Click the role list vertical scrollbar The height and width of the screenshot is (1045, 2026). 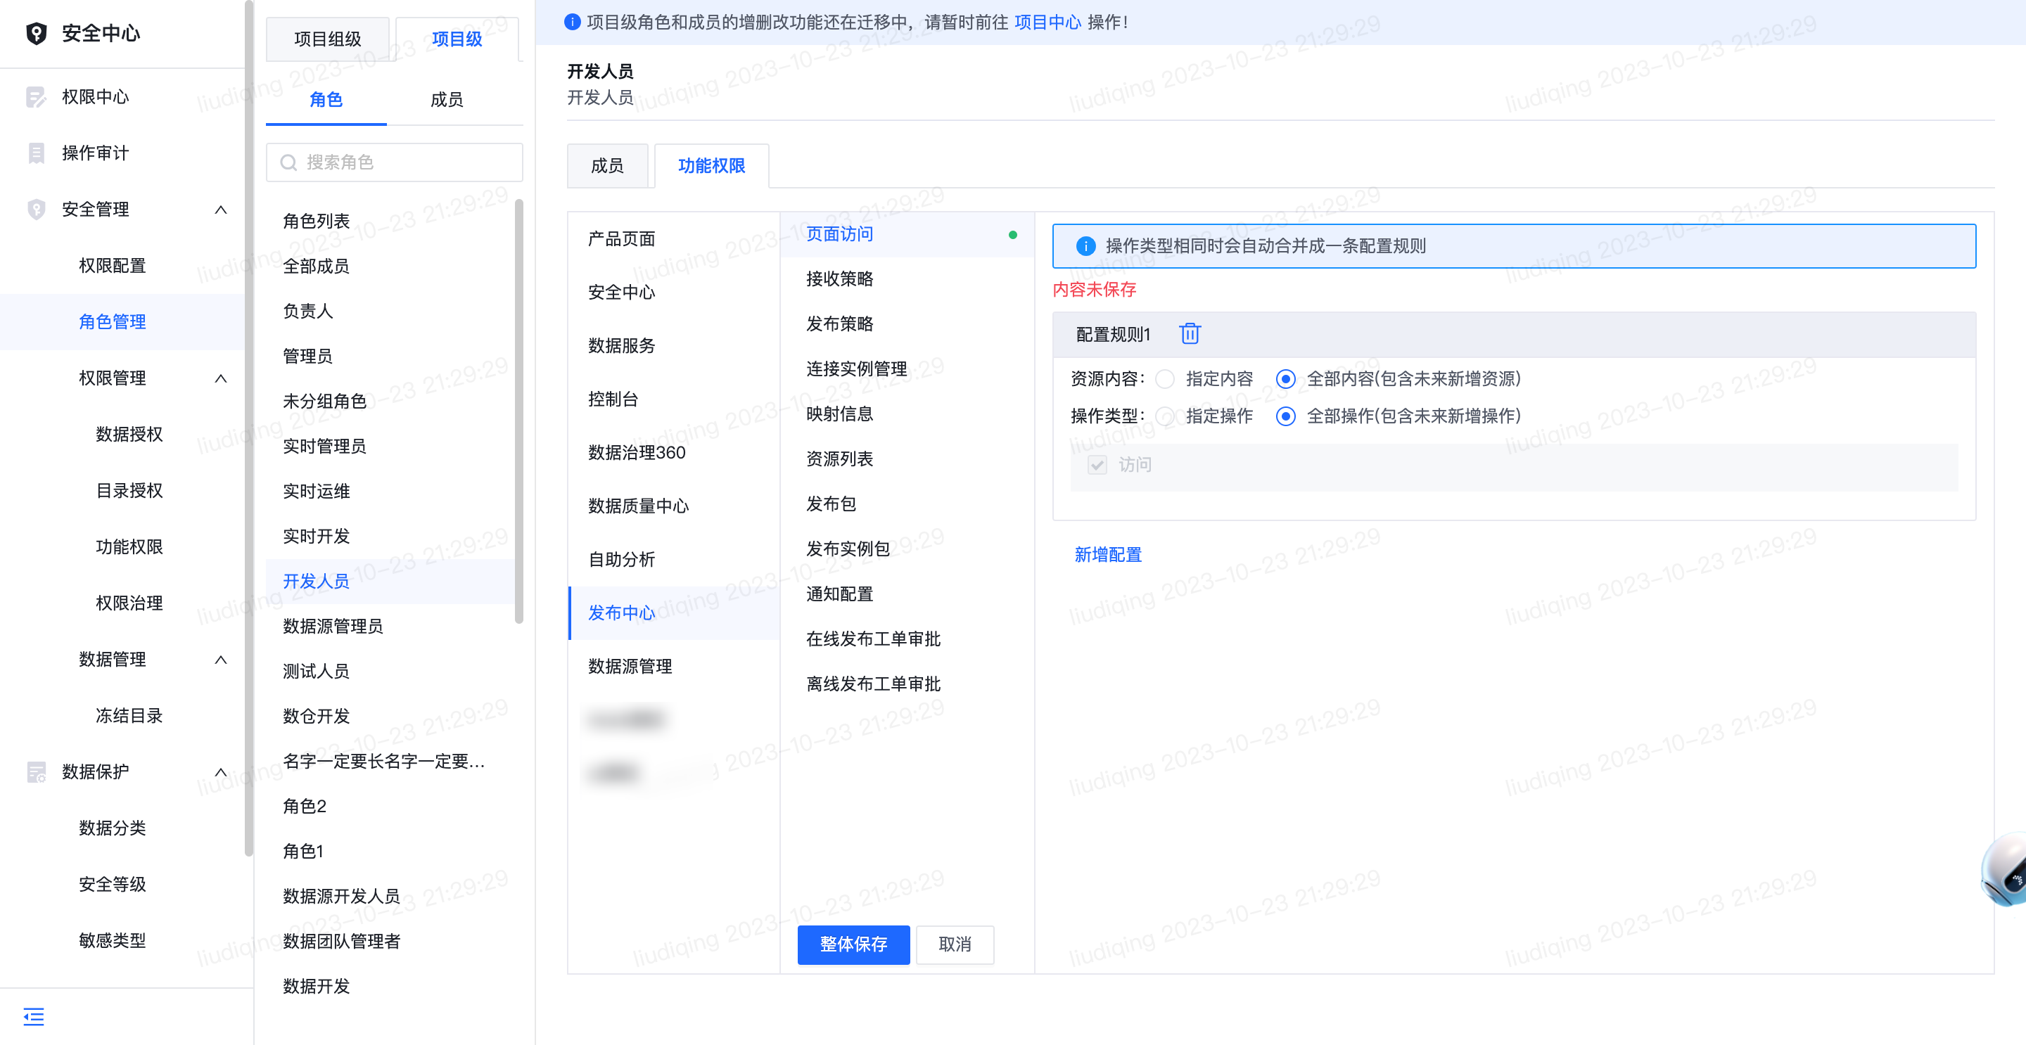(518, 411)
